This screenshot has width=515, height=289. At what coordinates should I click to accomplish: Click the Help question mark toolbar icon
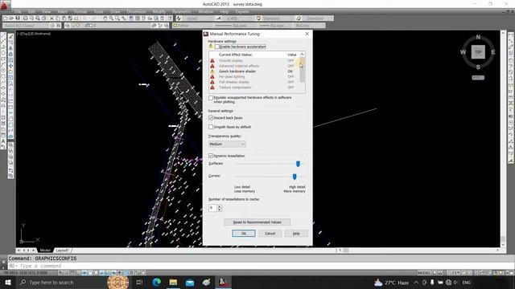point(170,18)
